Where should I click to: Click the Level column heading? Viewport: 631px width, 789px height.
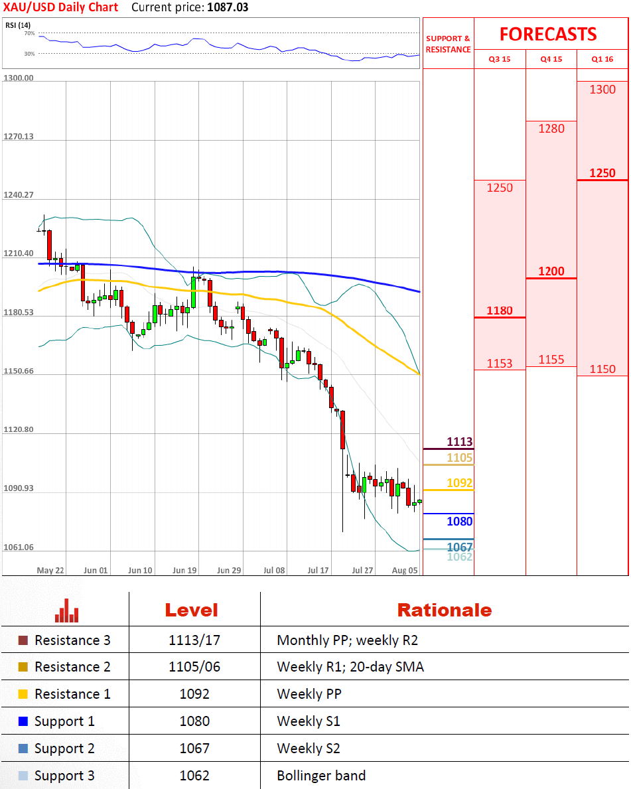coord(191,610)
